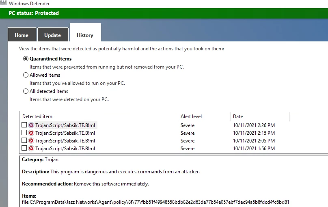Image resolution: width=328 pixels, height=207 pixels.
Task: Click the Category: Trojan detail line
Action: pyautogui.click(x=40, y=160)
